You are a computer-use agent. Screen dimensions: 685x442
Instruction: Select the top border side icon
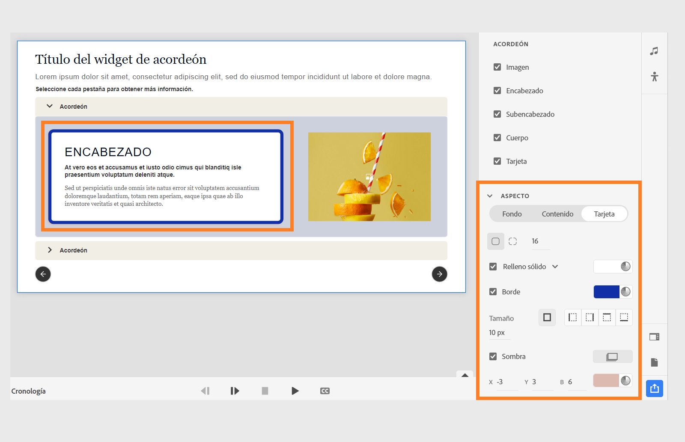[607, 317]
